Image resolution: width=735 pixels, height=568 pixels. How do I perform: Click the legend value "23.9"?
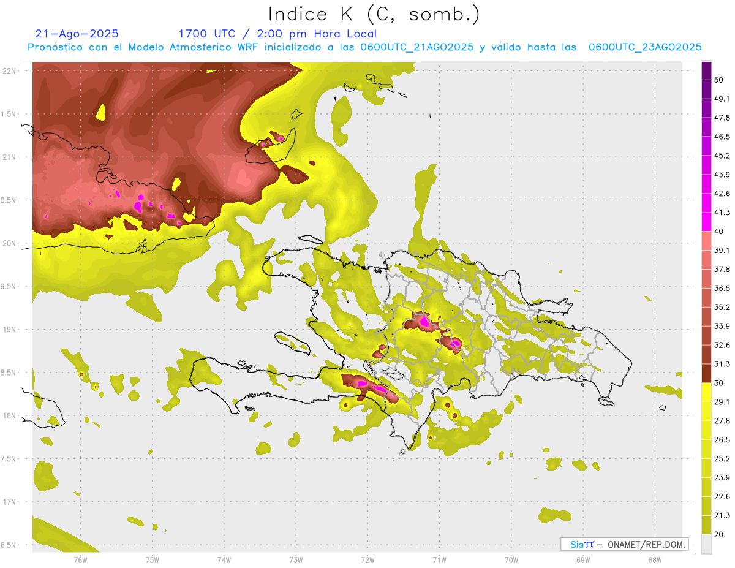point(722,478)
